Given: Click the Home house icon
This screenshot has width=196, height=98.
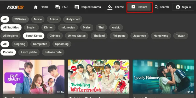Looking at the screenshot, I should point(36,7).
